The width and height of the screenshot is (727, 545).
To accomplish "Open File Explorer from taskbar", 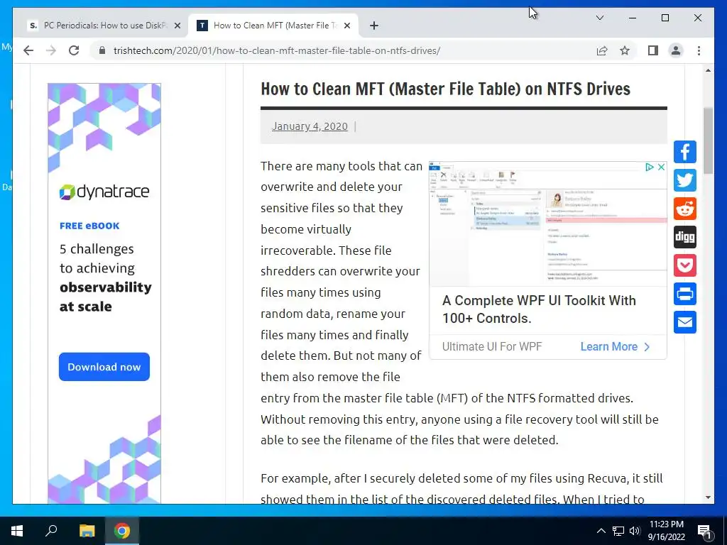I will click(x=87, y=531).
